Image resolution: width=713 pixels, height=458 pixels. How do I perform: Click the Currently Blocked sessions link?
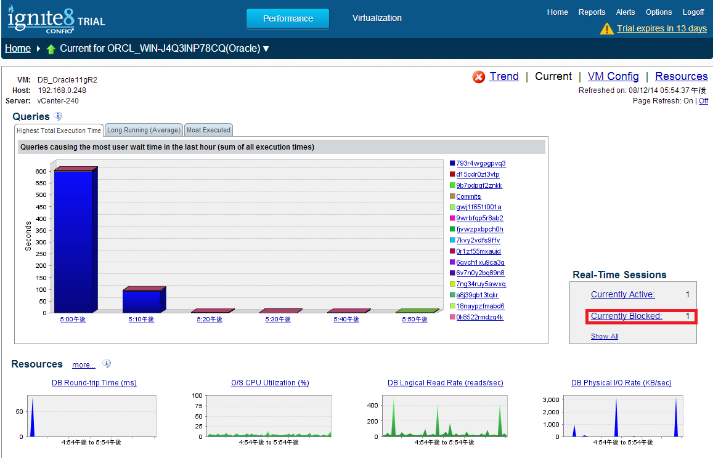pos(626,316)
